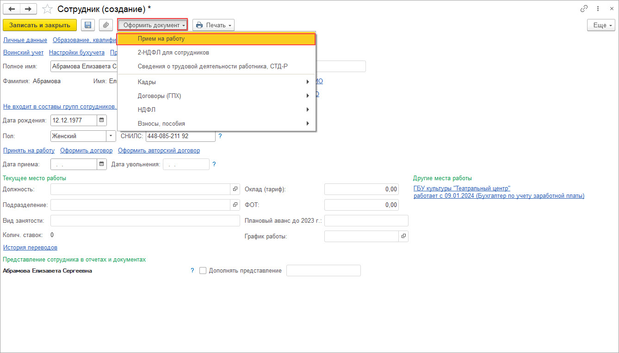Click the Оклад (тариф) field

click(362, 189)
